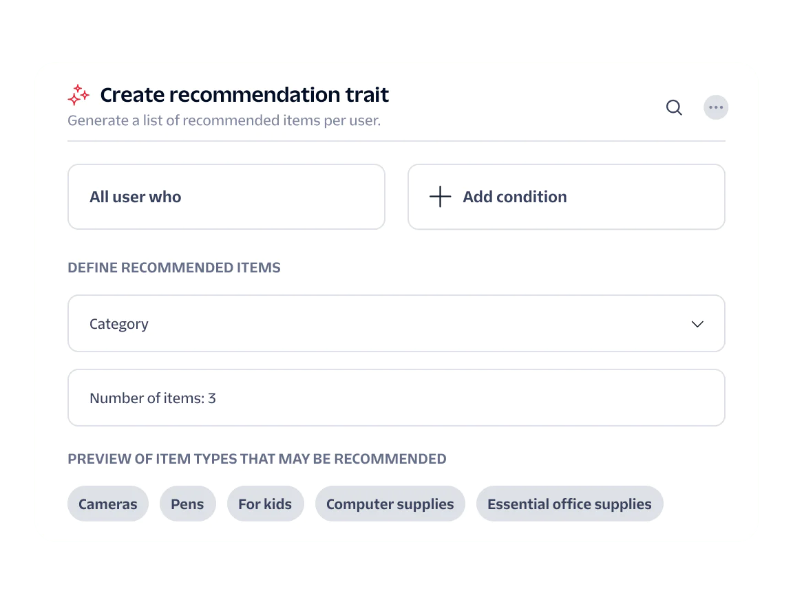Screen dimensions: 793x604
Task: Click the plus icon to add a condition
Action: click(439, 197)
